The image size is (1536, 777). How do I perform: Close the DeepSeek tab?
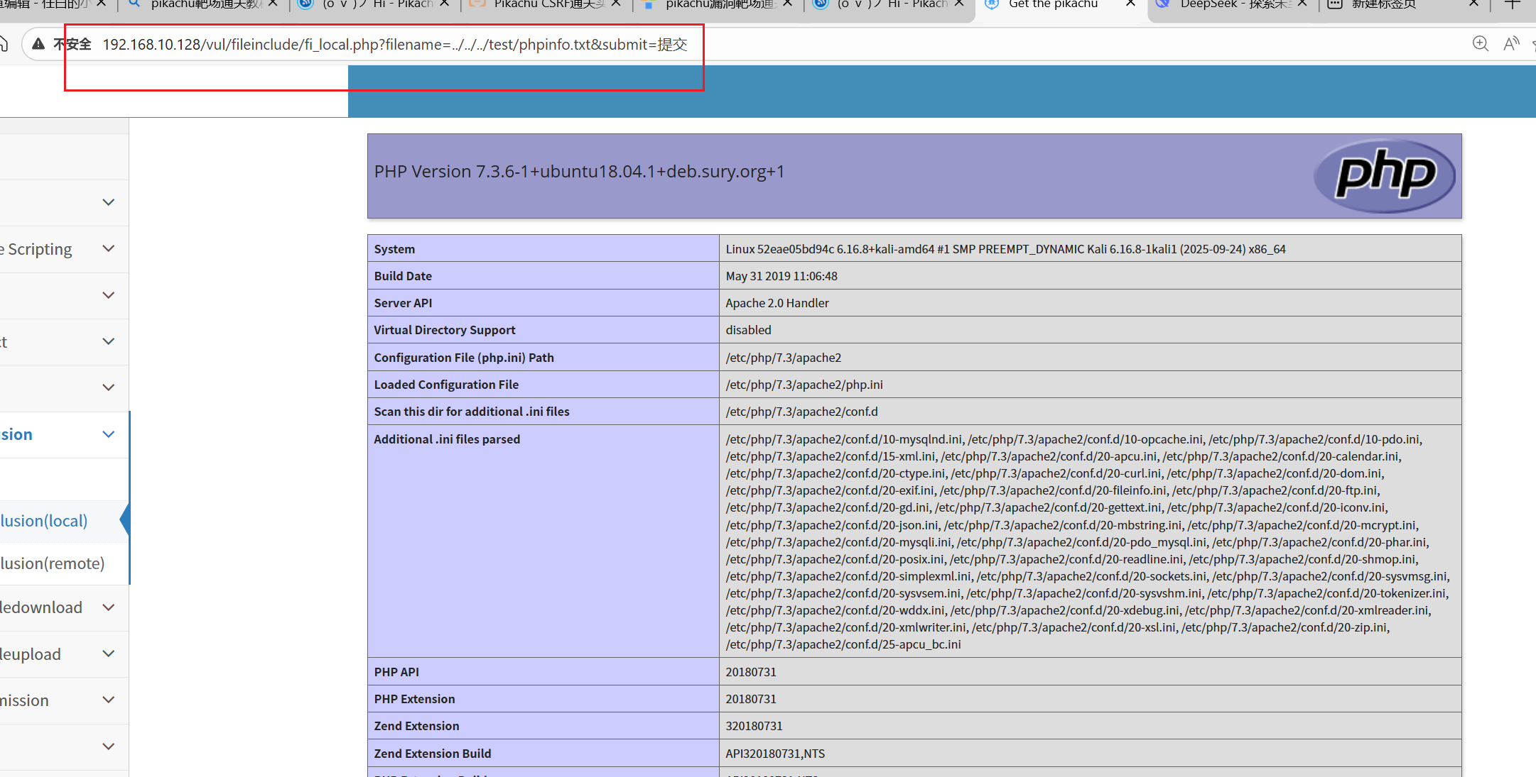pos(1302,4)
